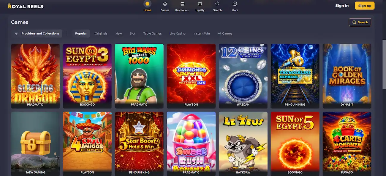This screenshot has height=176, width=386.
Task: Click the WAZDAN provider label
Action: pos(243,104)
